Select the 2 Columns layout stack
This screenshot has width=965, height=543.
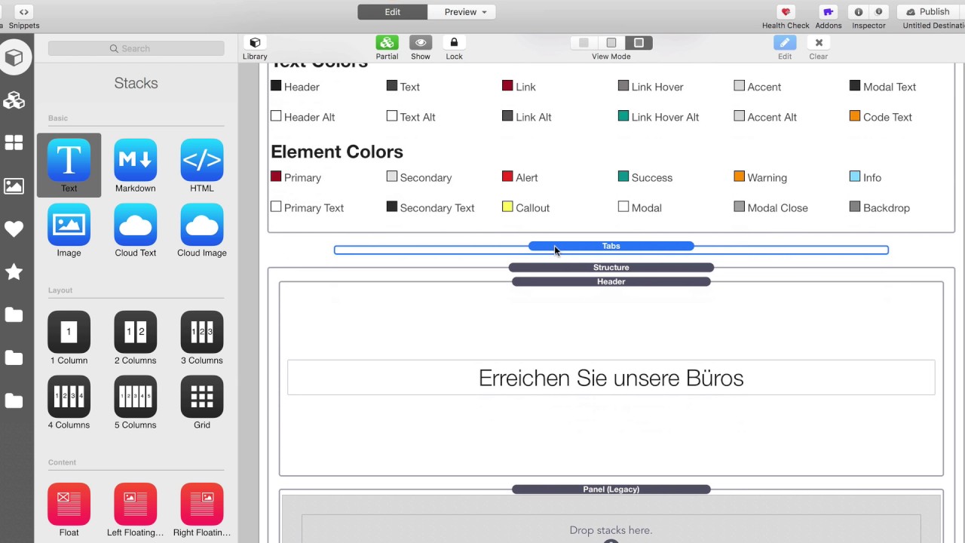[x=136, y=338]
